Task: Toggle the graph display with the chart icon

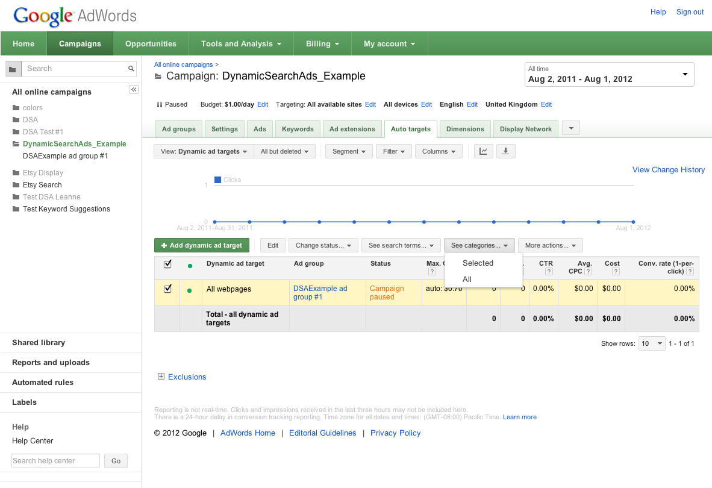Action: 483,151
